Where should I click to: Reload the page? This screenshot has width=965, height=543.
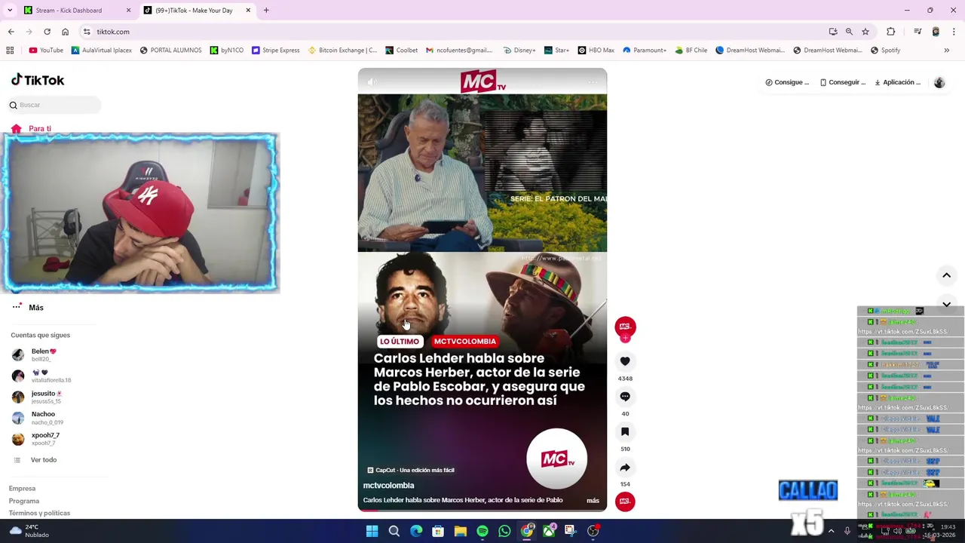tap(47, 32)
